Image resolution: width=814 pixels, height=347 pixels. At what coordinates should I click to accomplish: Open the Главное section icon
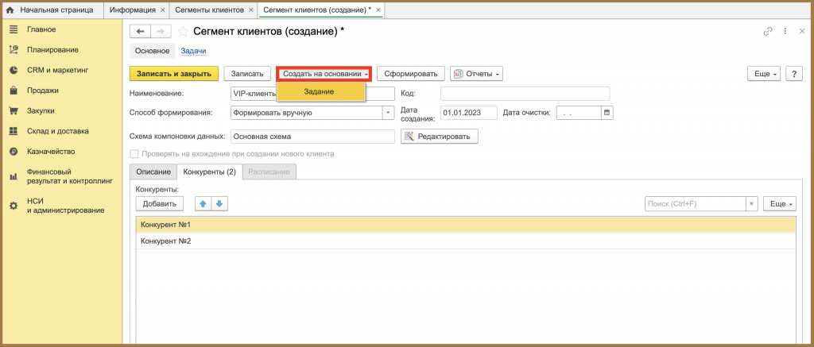click(14, 29)
